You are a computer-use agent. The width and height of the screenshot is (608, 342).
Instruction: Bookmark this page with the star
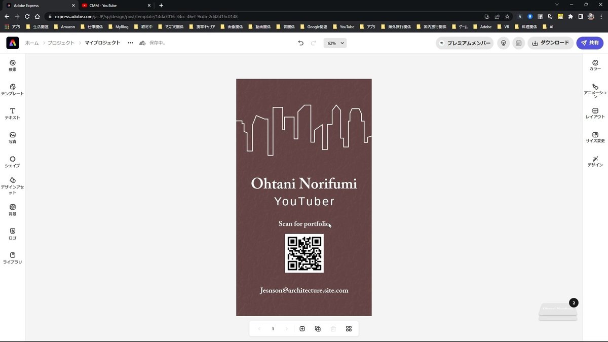[x=507, y=16]
